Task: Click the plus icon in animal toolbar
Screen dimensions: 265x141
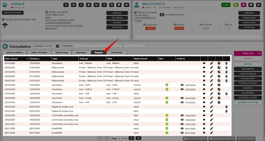Action: pos(81,5)
